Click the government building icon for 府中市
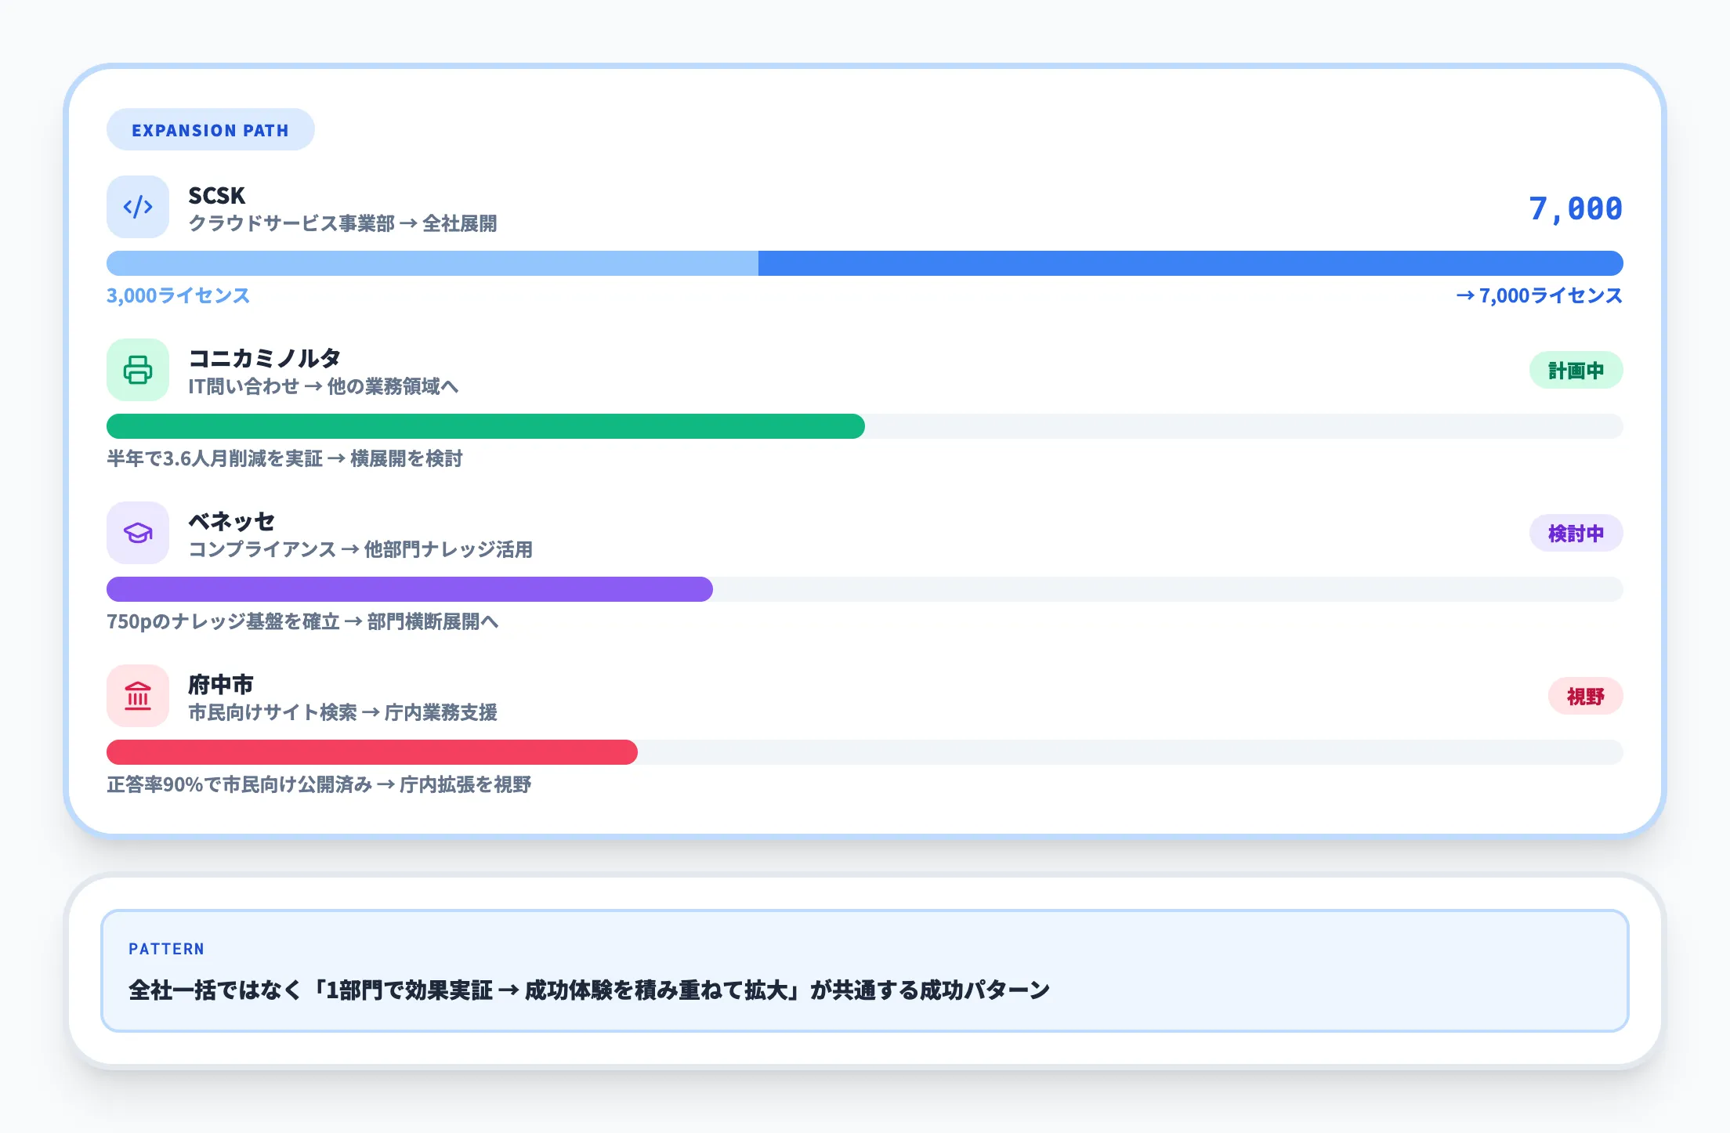Screen dimensions: 1730x1133 [139, 696]
